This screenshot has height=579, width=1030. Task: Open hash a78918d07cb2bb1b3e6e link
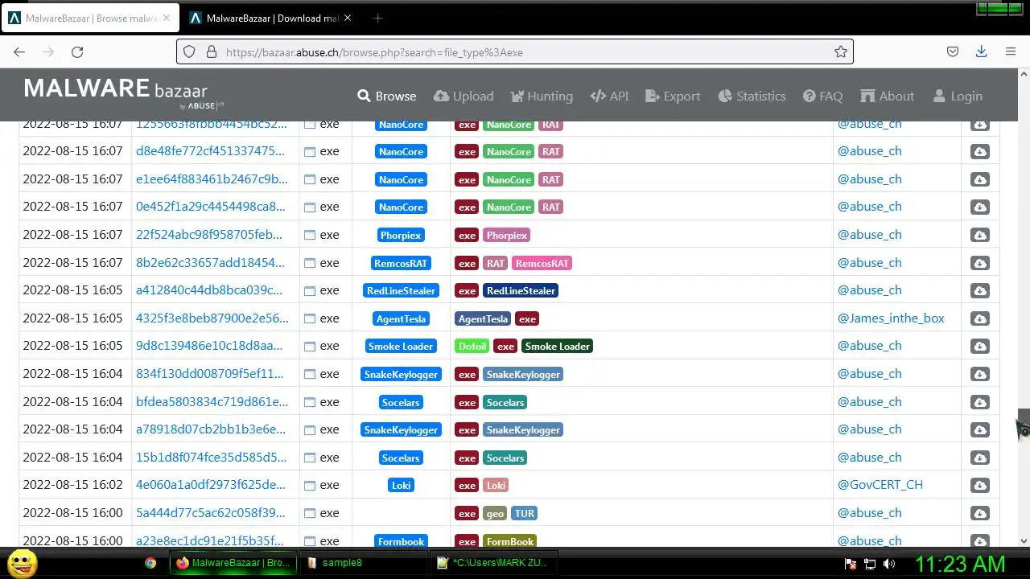(211, 429)
